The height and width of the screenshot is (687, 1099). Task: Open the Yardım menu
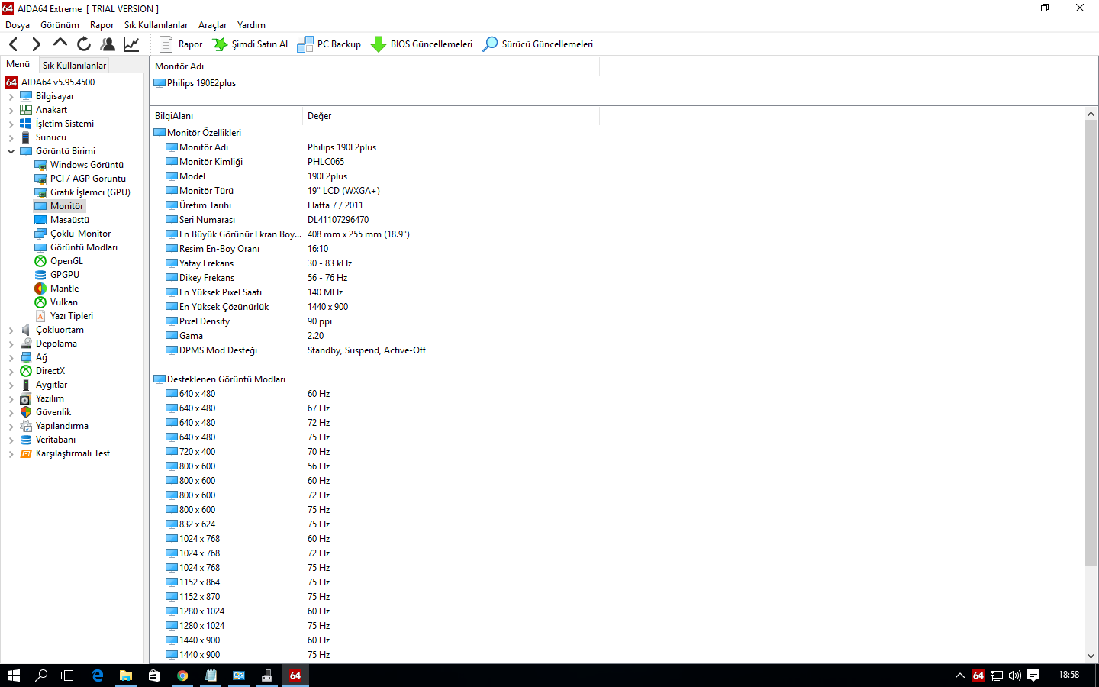coord(251,25)
